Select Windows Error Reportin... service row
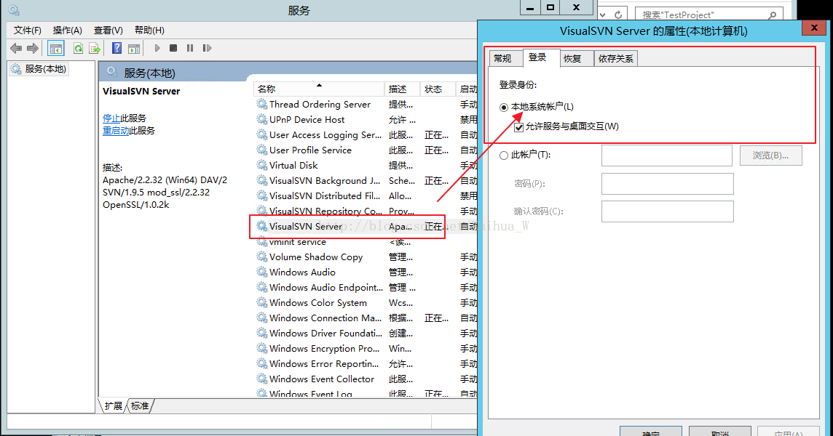Image resolution: width=833 pixels, height=436 pixels. (x=366, y=364)
